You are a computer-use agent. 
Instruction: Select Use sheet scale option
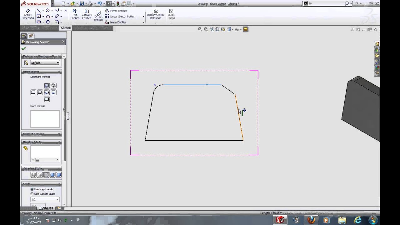click(x=42, y=189)
